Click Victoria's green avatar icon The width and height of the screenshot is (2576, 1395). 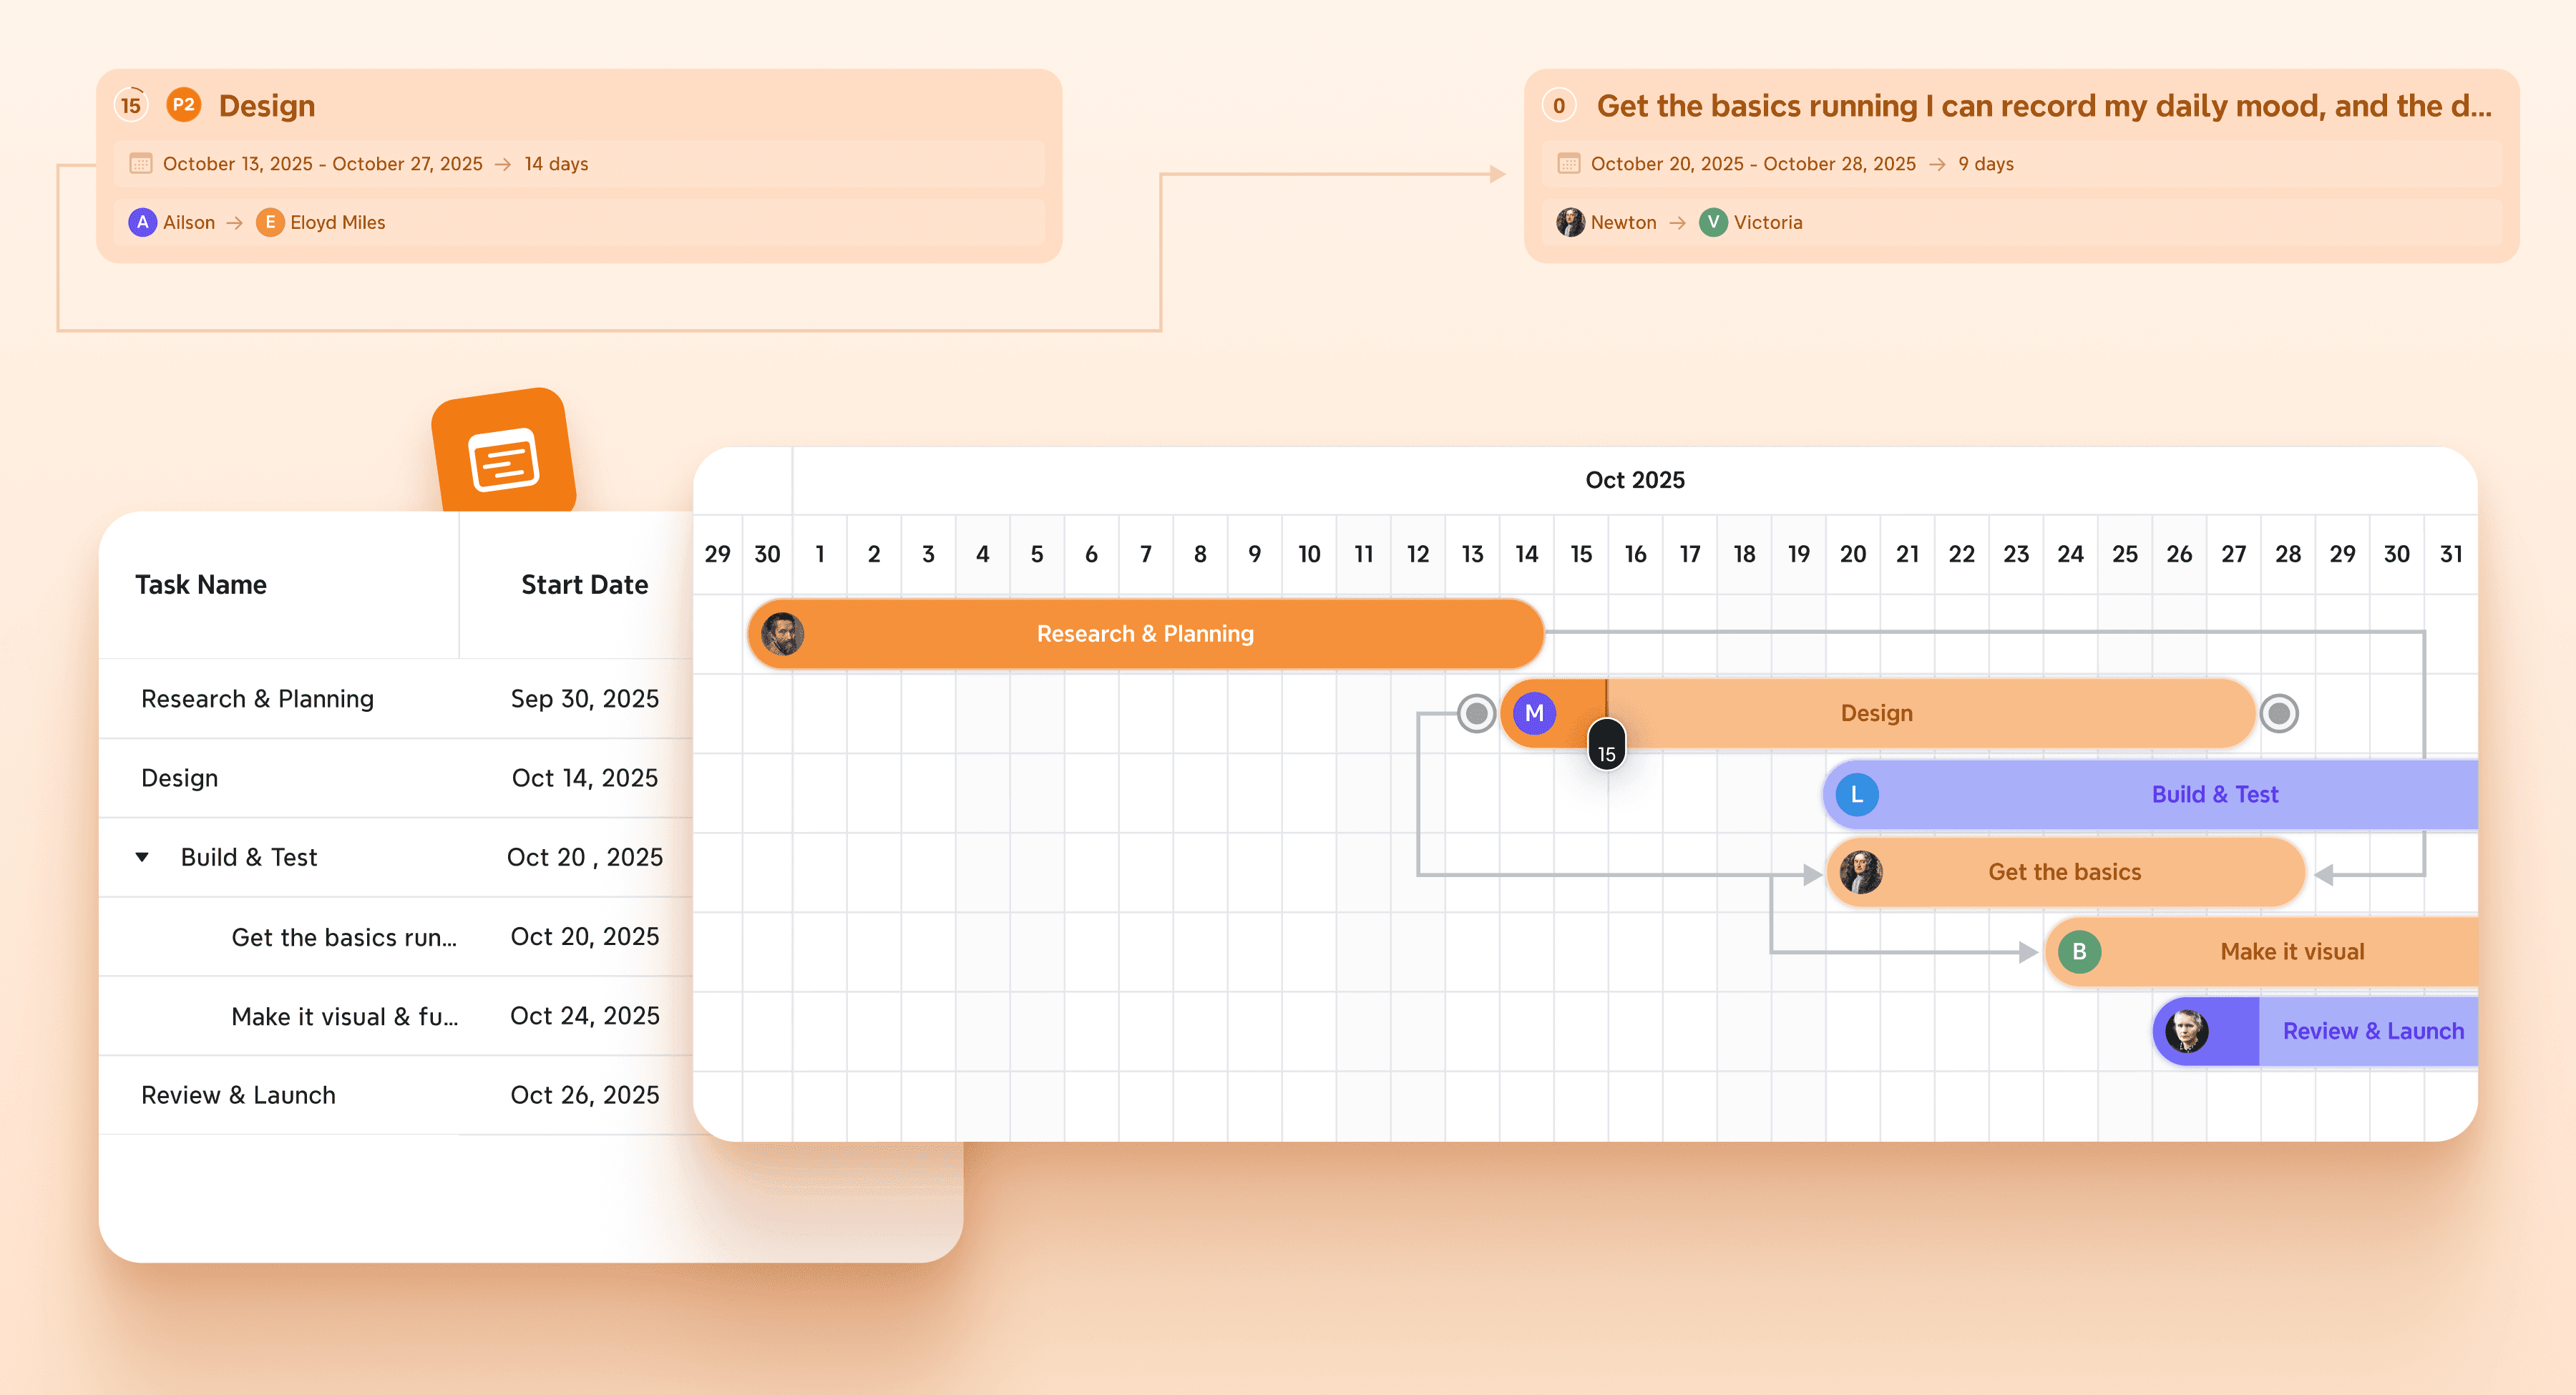coord(1712,222)
